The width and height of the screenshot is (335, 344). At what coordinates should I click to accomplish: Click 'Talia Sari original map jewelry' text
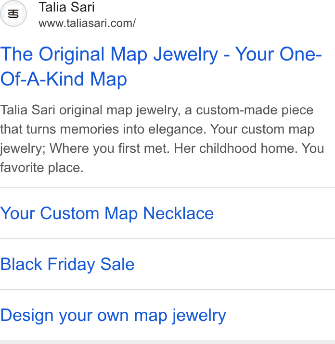tap(90, 110)
